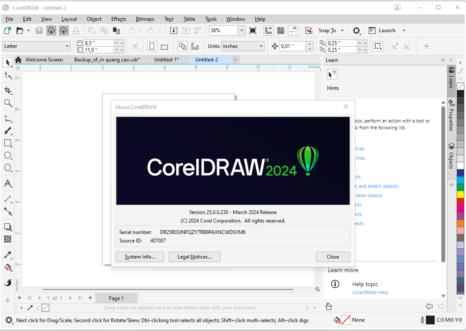The width and height of the screenshot is (466, 331).
Task: Open the Window menu
Action: (236, 19)
